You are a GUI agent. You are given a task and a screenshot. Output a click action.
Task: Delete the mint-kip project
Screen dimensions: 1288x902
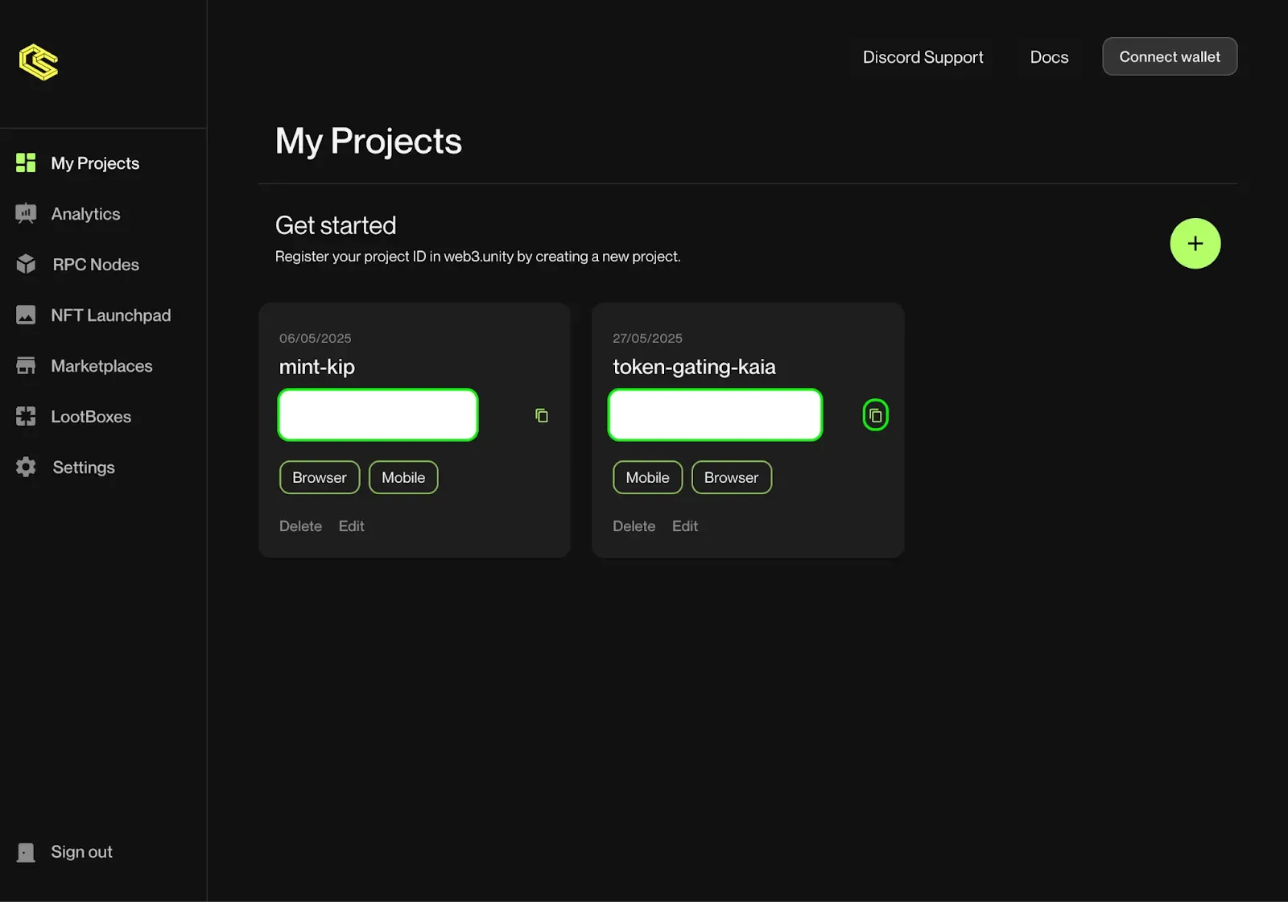tap(300, 526)
